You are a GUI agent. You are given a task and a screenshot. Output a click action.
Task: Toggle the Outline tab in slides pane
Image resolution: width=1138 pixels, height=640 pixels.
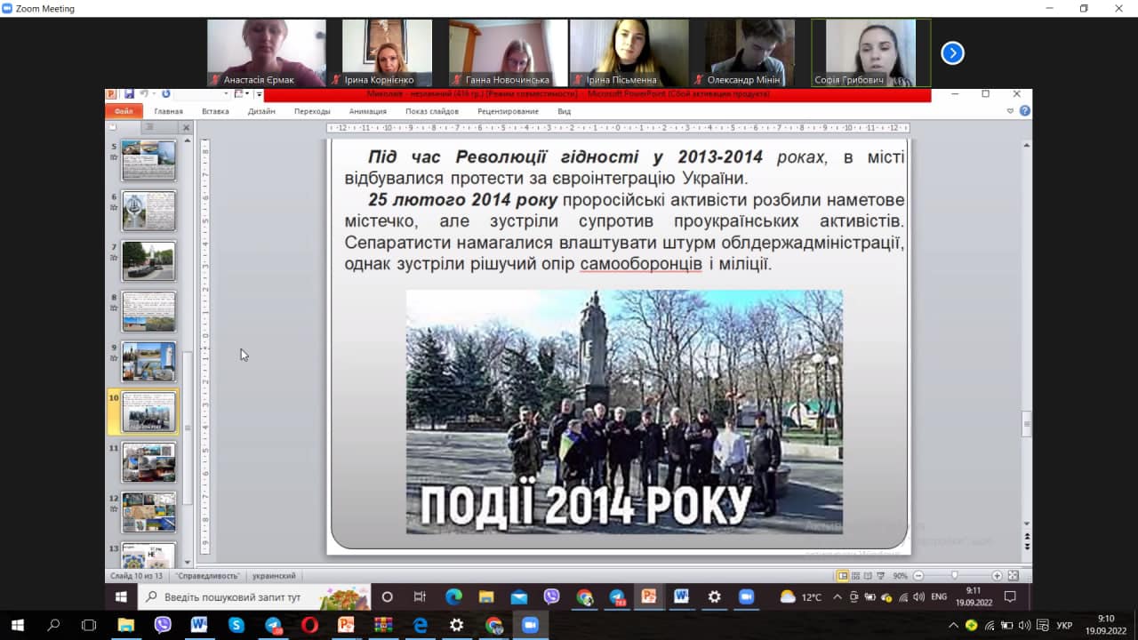point(149,127)
